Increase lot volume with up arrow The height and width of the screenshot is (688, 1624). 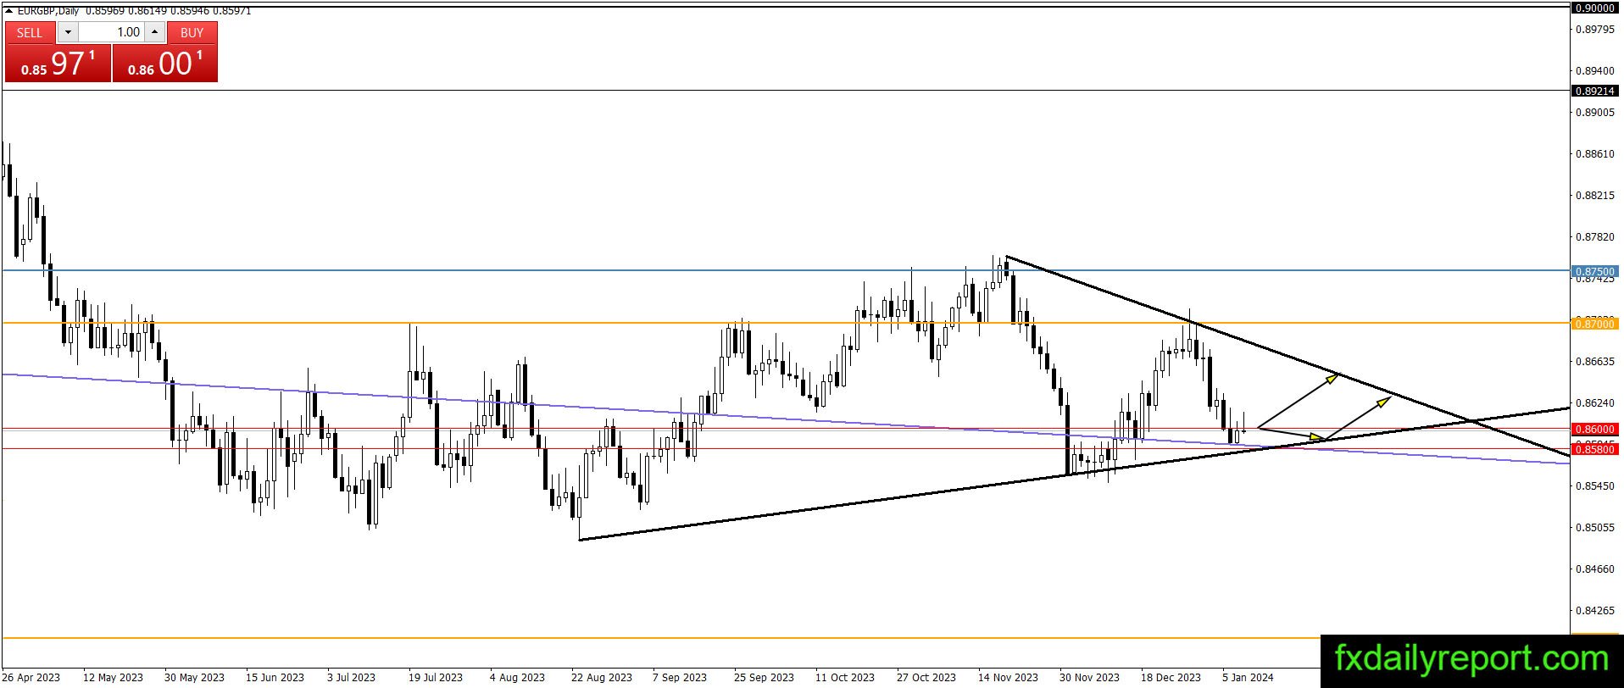(154, 32)
